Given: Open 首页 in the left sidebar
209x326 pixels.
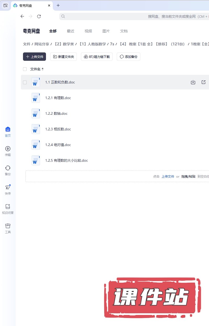Looking at the screenshot, I should pos(8,132).
